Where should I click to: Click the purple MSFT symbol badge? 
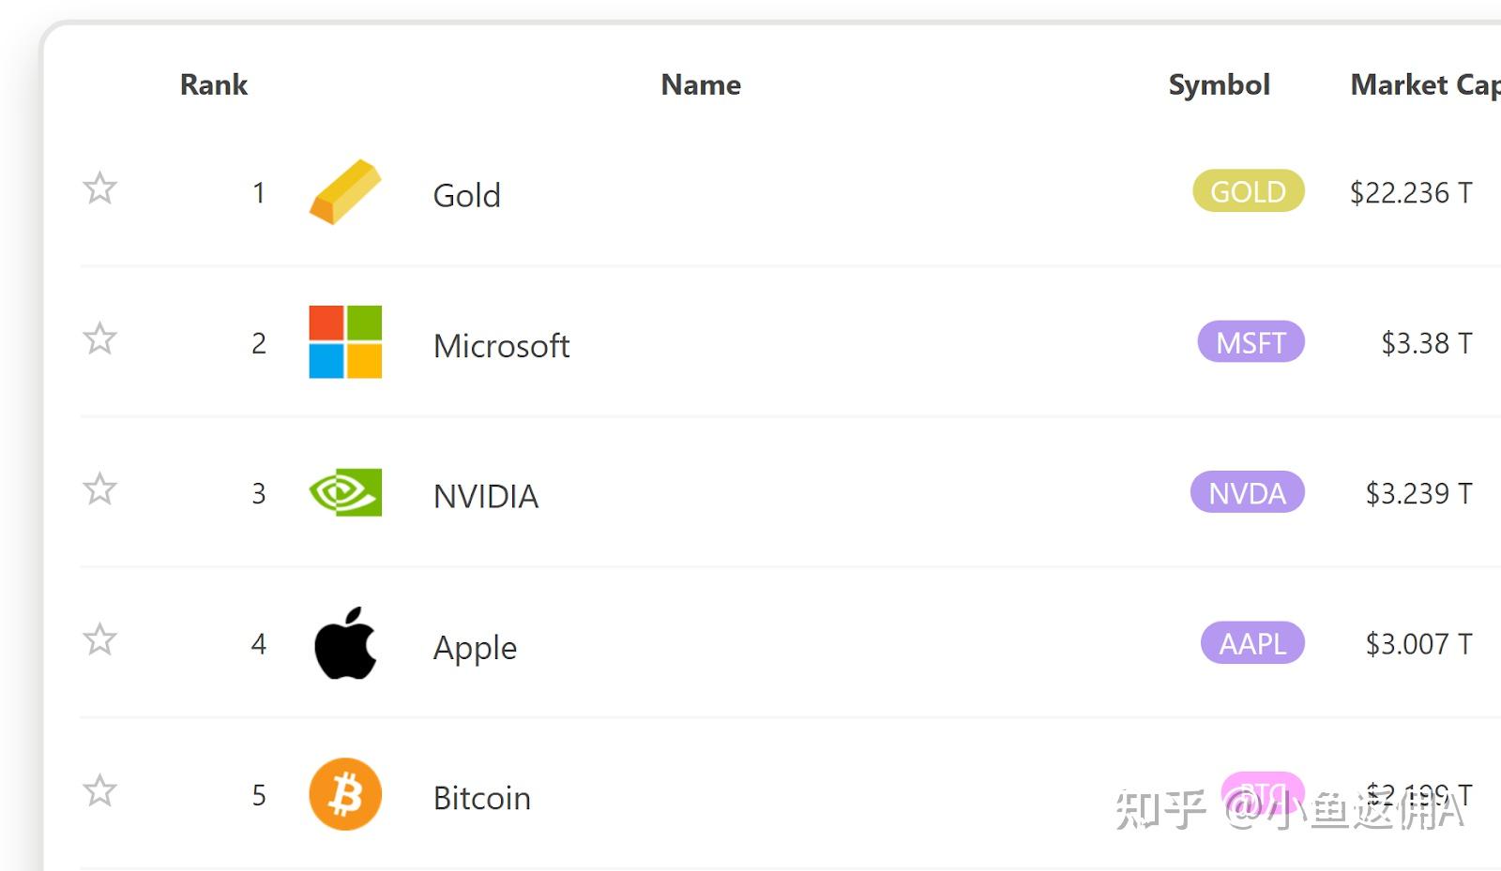[1251, 342]
